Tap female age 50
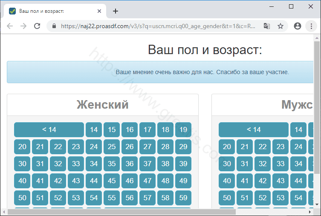Image resolution: width=321 pixels, height=216 pixels. pos(22,198)
